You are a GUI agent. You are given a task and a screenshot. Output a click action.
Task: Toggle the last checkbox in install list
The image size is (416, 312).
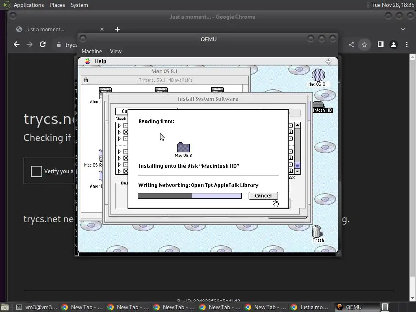tap(126, 171)
